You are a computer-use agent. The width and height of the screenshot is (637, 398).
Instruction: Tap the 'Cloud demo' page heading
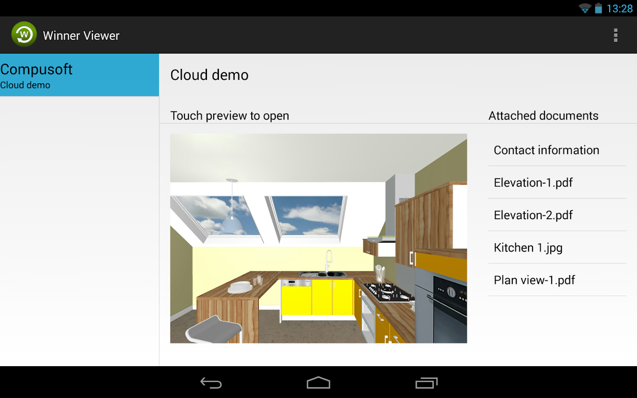coord(209,75)
